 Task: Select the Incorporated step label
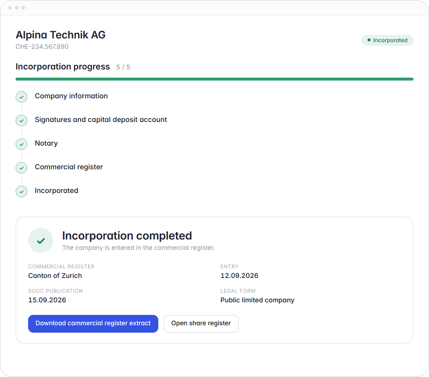coord(56,191)
